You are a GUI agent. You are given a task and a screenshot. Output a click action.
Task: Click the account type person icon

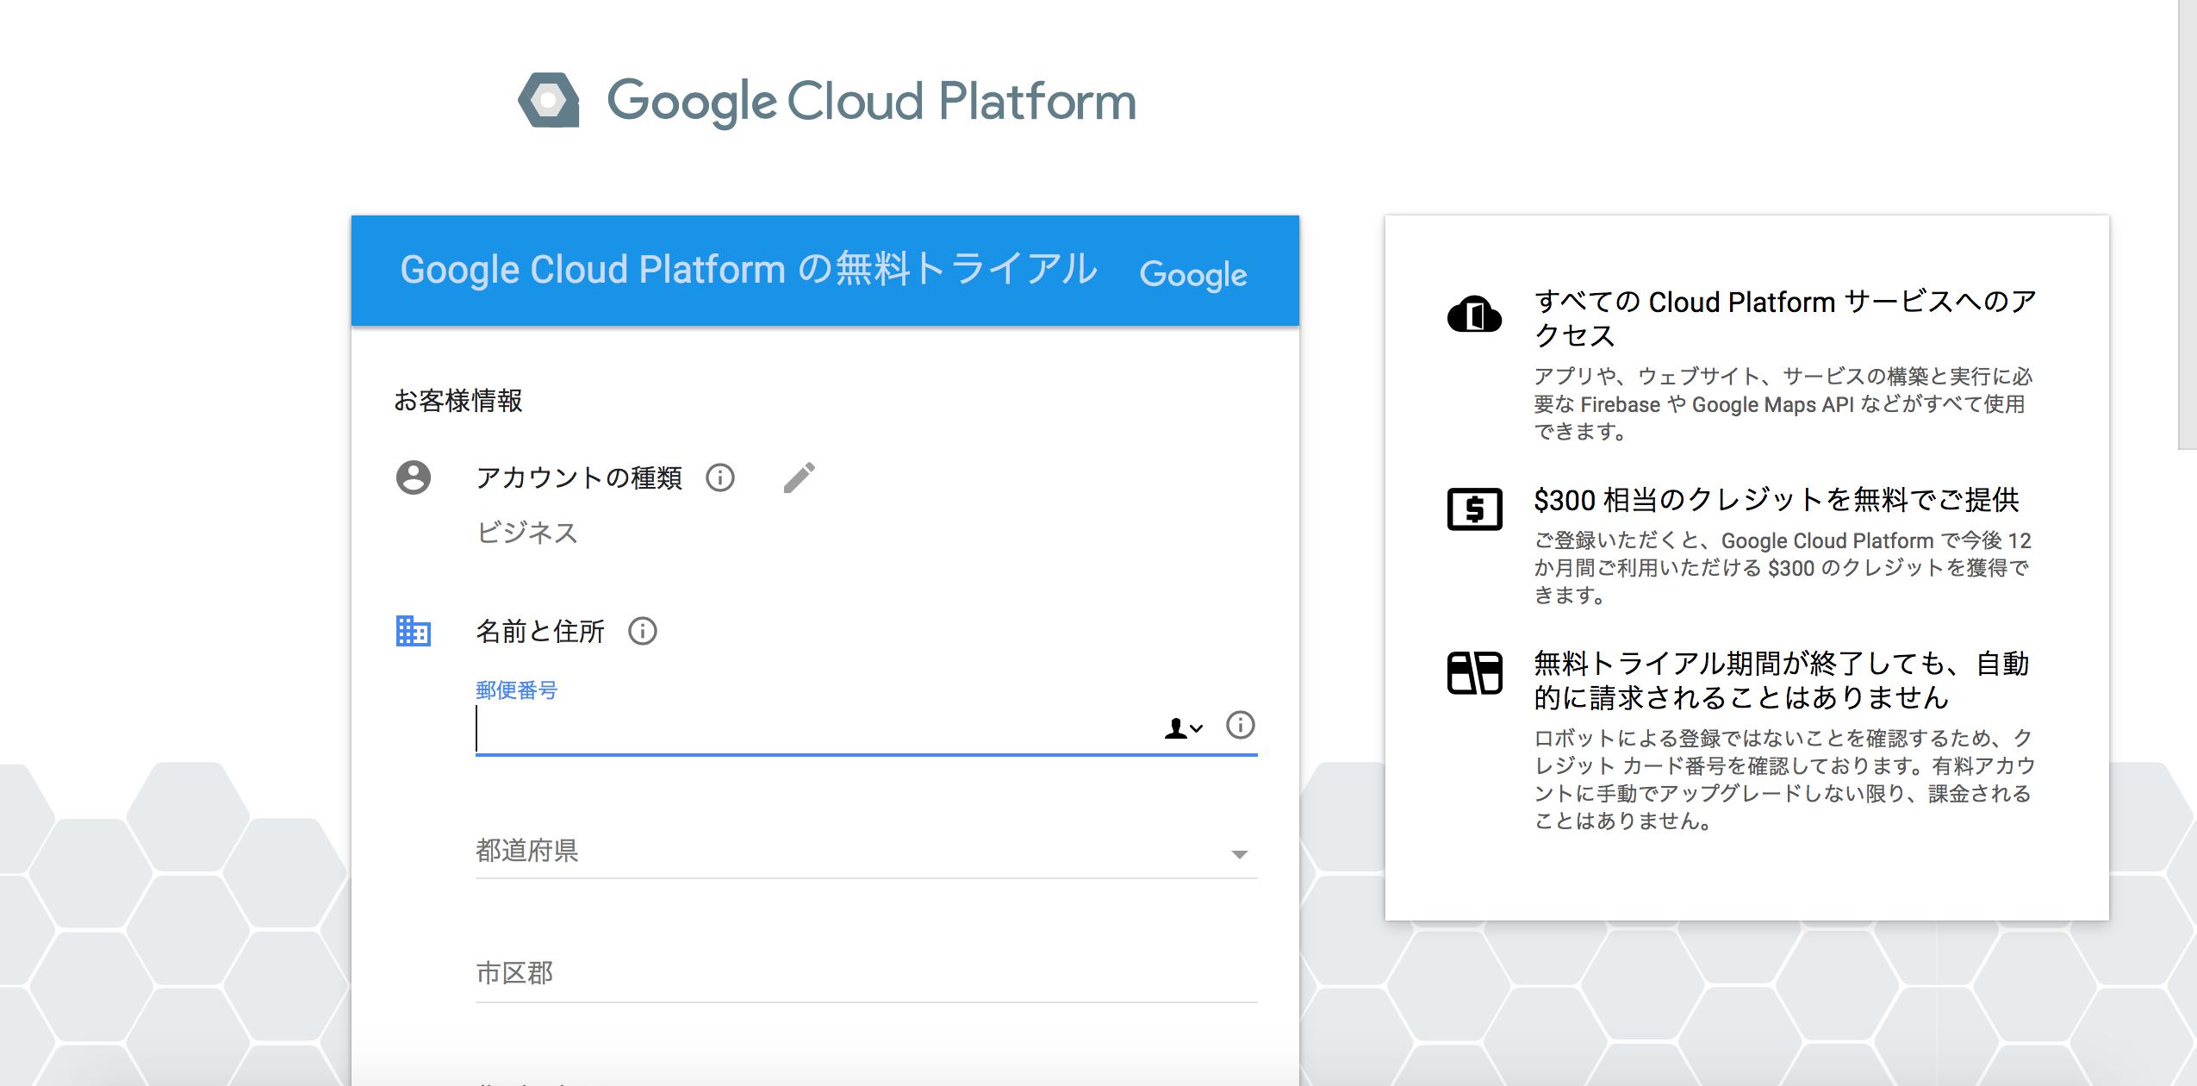[x=414, y=477]
